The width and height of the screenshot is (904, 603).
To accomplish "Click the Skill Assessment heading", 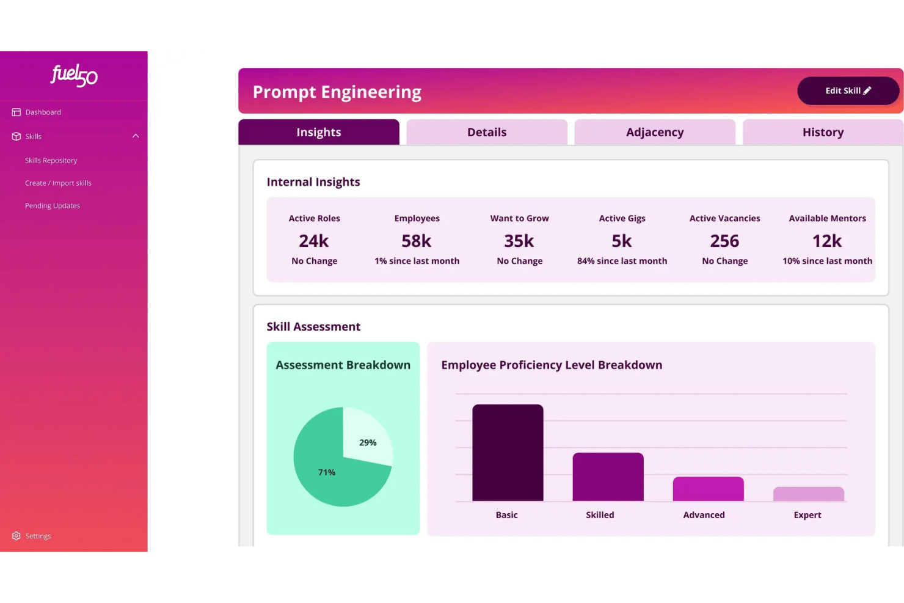I will 313,327.
